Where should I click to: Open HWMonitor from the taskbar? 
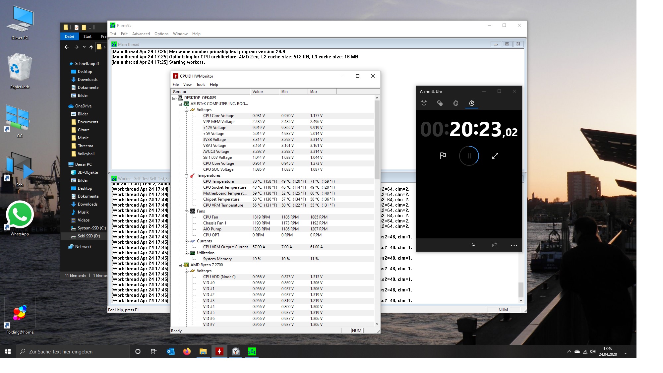click(219, 351)
